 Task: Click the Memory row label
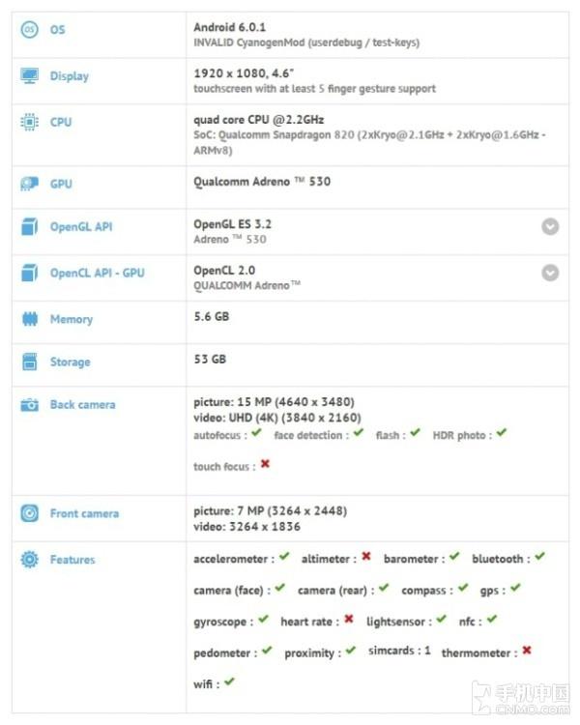(72, 320)
